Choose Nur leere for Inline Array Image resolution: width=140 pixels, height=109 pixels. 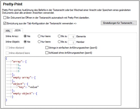coord(39,36)
